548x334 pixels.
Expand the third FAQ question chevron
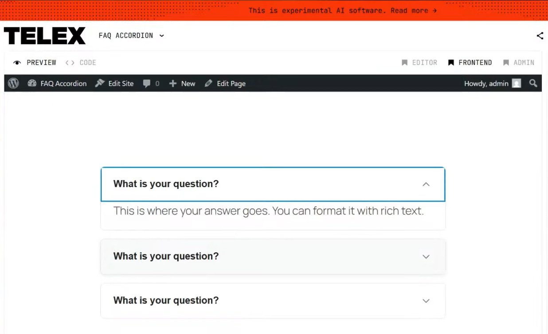click(x=426, y=301)
